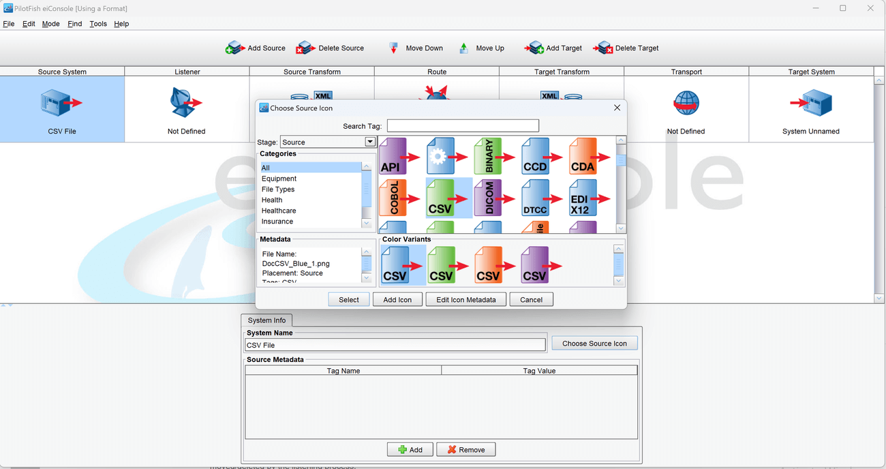Click the Delete Source toolbar button

[x=330, y=48]
